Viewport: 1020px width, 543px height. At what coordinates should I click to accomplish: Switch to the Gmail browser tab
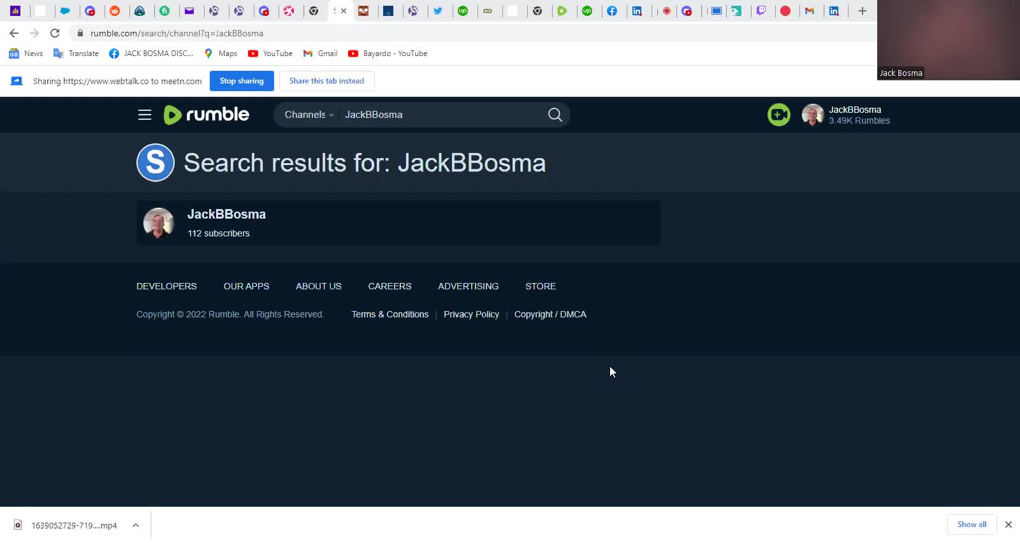coord(810,11)
